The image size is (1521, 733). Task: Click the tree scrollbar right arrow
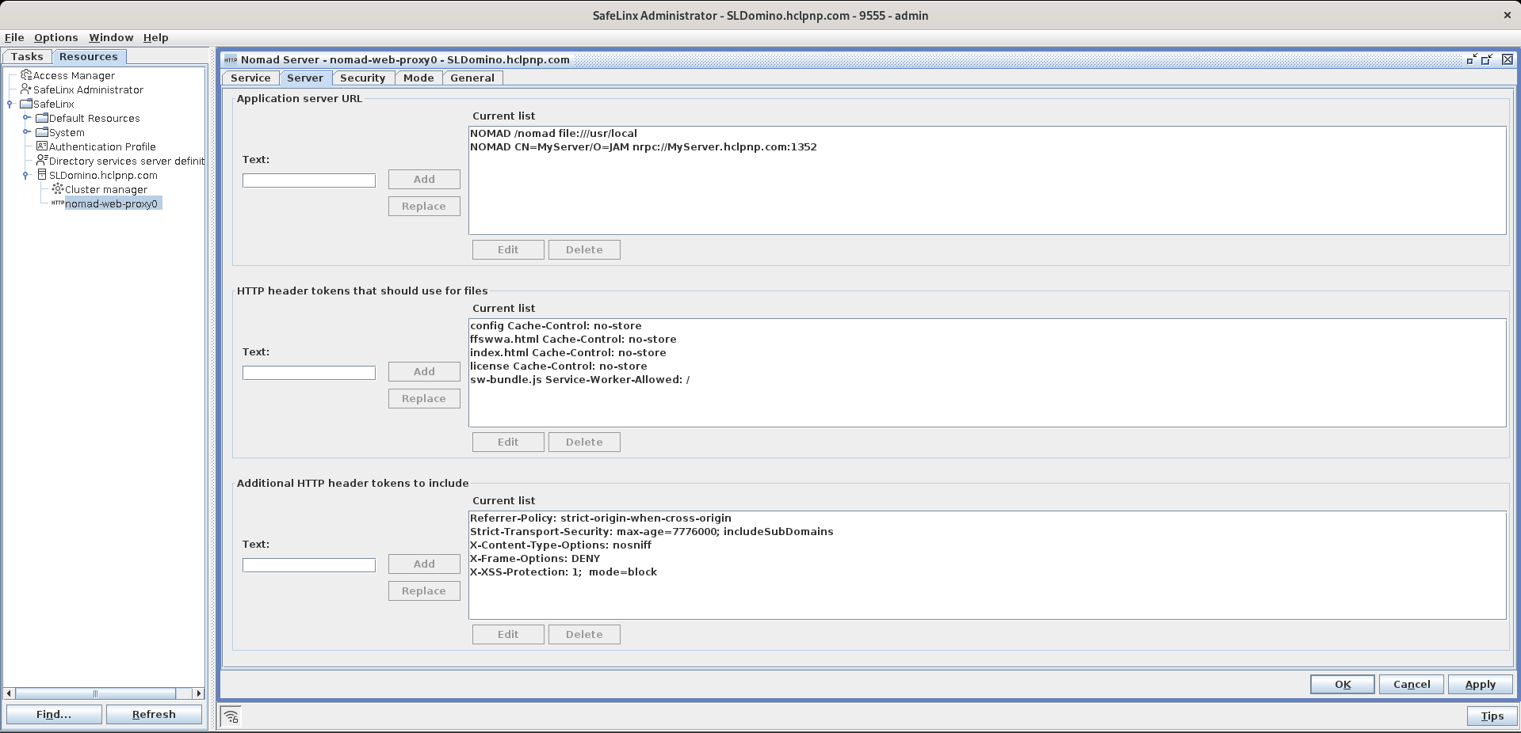(198, 693)
